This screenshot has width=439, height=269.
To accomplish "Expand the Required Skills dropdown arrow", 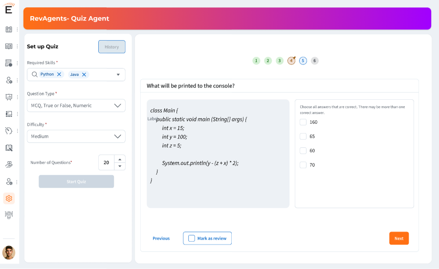I will 118,75.
